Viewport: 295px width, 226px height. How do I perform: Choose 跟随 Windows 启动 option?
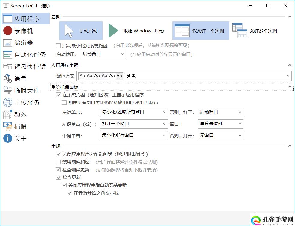pos(136,31)
